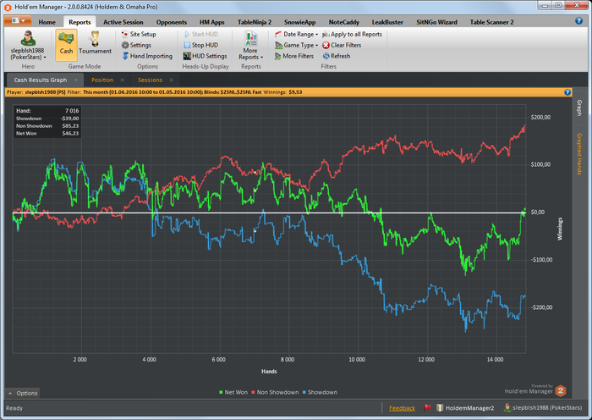592x420 pixels.
Task: Select the vertical Graph side tab
Action: (579, 108)
